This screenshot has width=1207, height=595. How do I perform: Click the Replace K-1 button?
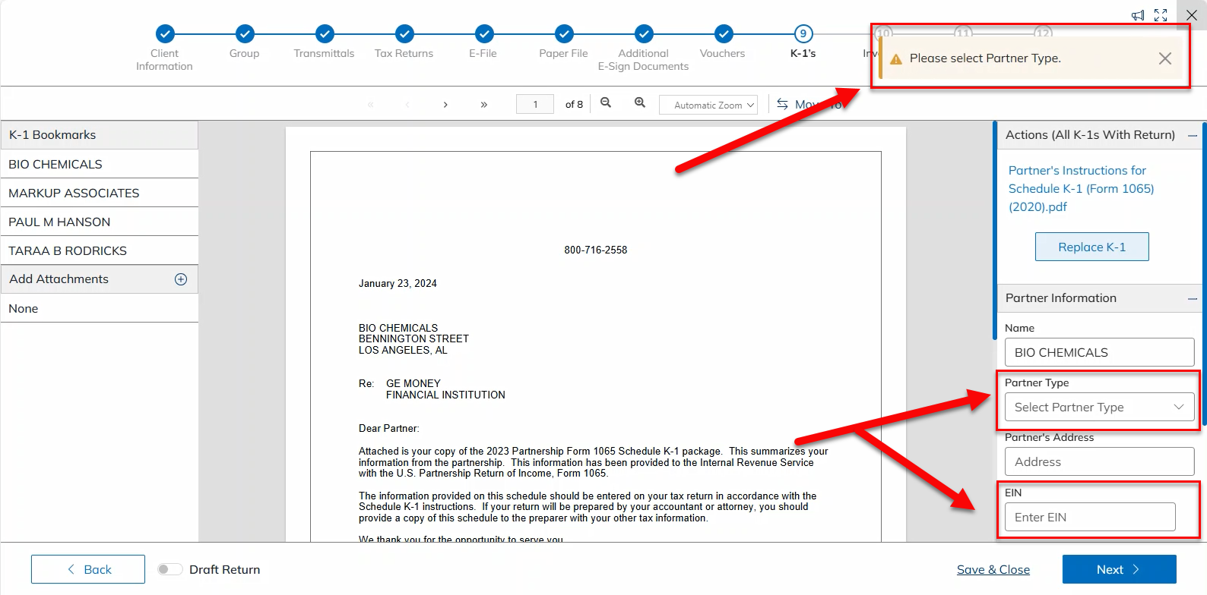pos(1091,247)
